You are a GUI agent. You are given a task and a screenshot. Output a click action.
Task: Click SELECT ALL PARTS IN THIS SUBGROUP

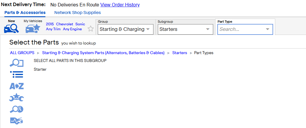(x=70, y=61)
